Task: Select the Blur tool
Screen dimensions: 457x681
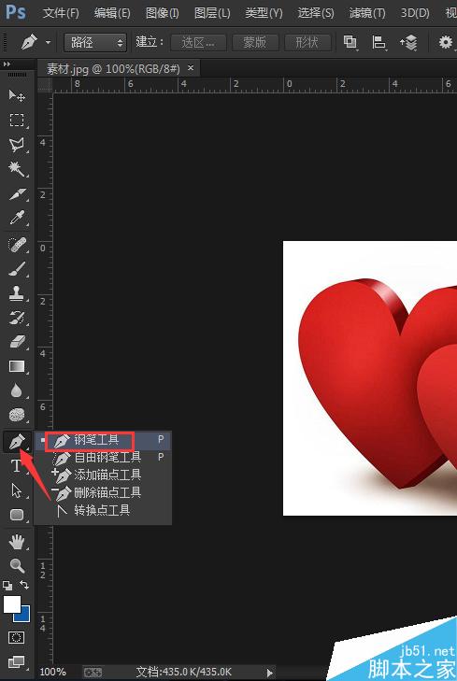Action: (17, 390)
